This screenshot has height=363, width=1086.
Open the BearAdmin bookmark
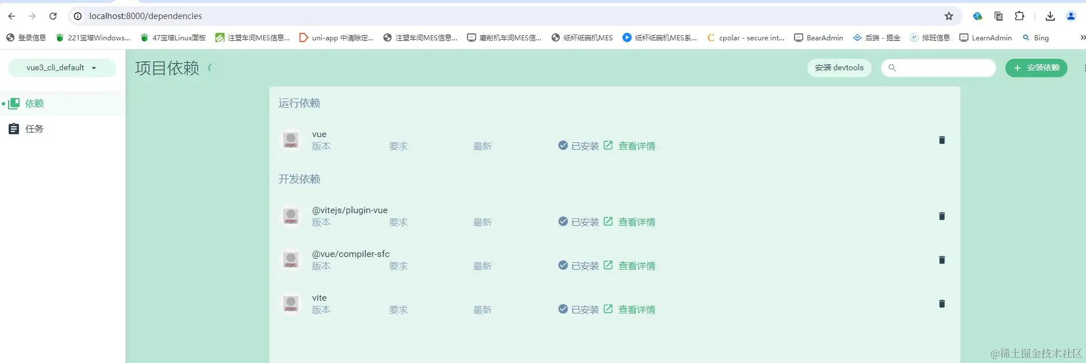(x=818, y=37)
